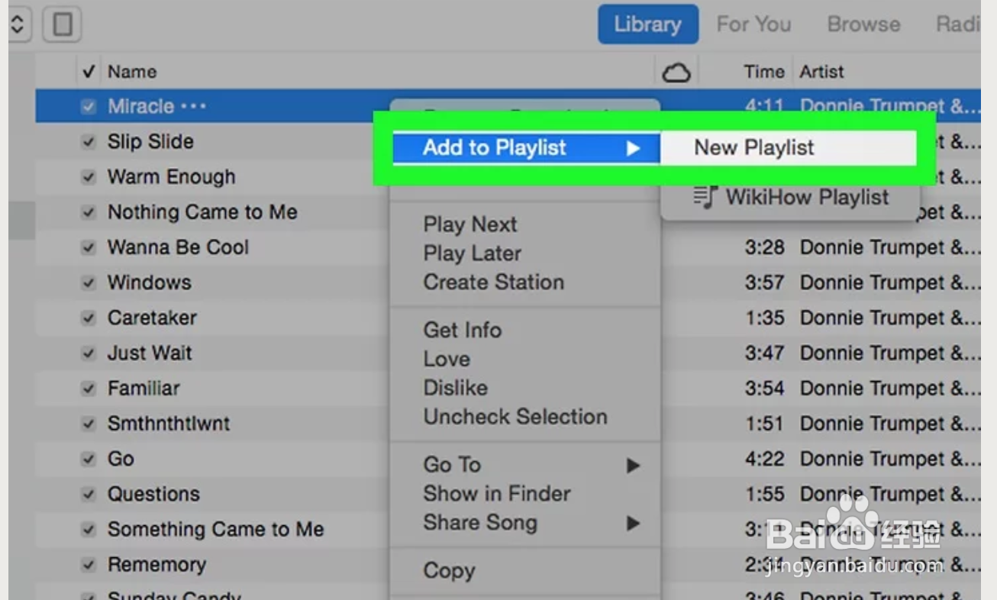
Task: Uncheck the Questions song checkbox
Action: pyautogui.click(x=89, y=494)
